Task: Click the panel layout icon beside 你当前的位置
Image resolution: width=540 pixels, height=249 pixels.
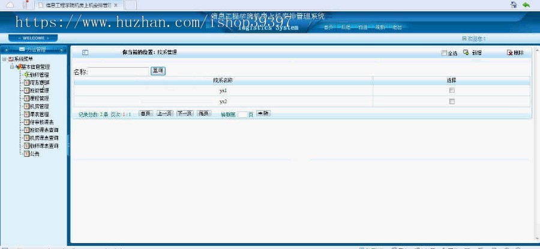Action: click(85, 53)
